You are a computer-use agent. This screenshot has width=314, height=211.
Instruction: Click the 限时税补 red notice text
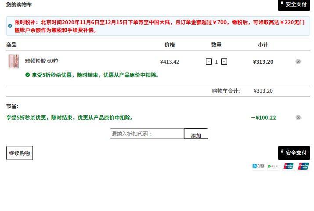(x=159, y=26)
